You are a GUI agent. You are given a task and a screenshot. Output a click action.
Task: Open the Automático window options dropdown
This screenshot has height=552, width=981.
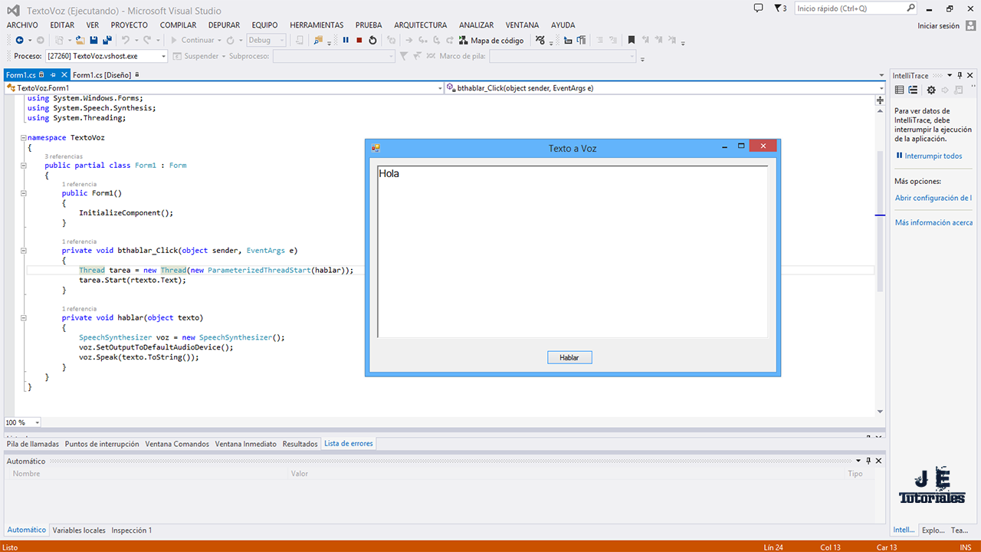(x=858, y=461)
